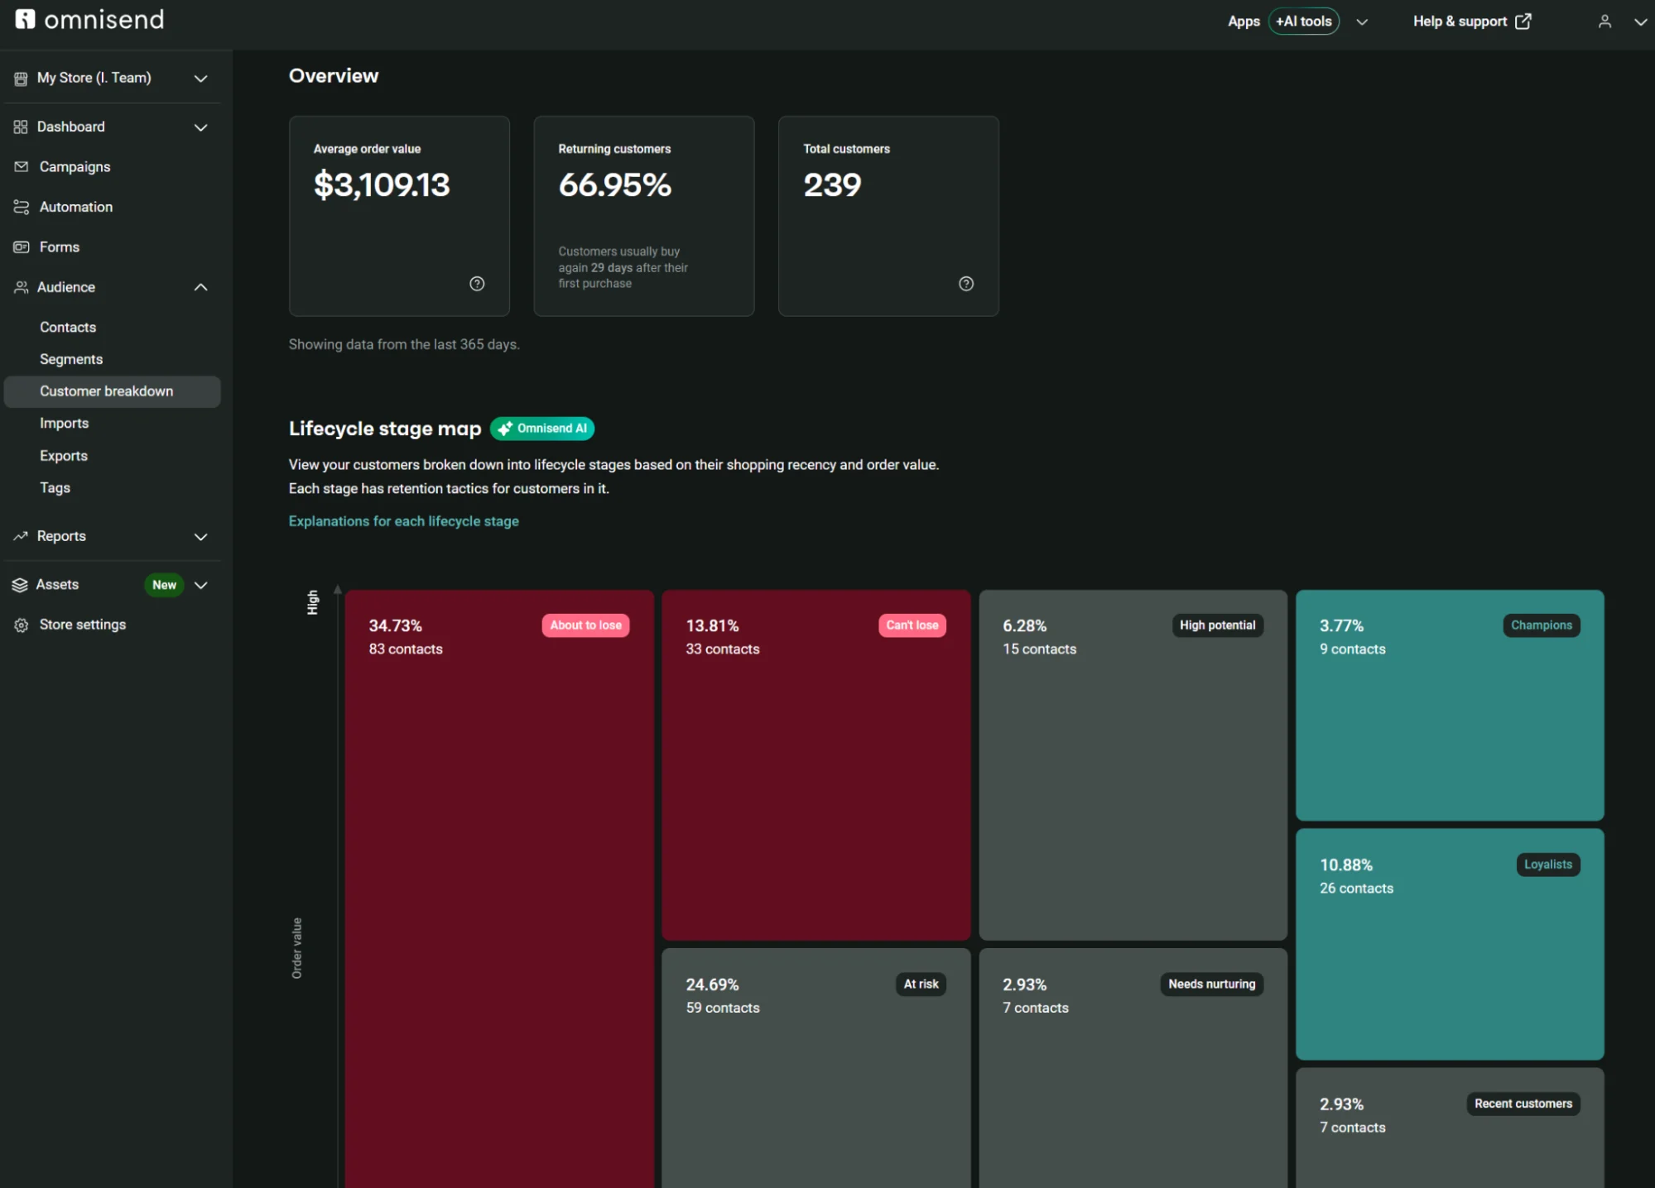Click the Assets layers icon
The height and width of the screenshot is (1188, 1655).
[21, 585]
